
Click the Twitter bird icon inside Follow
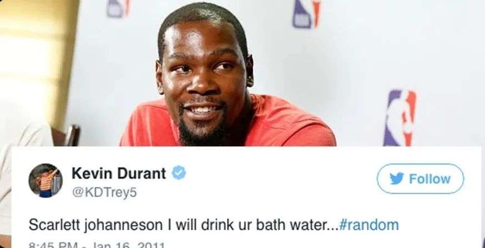[397, 179]
